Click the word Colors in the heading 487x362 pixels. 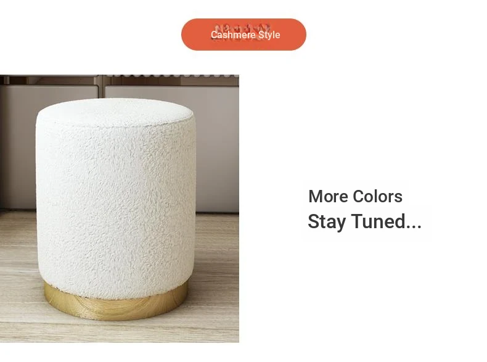point(377,196)
